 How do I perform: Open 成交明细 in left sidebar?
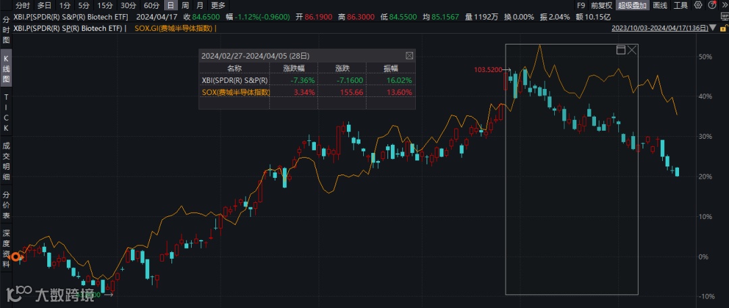coord(6,160)
